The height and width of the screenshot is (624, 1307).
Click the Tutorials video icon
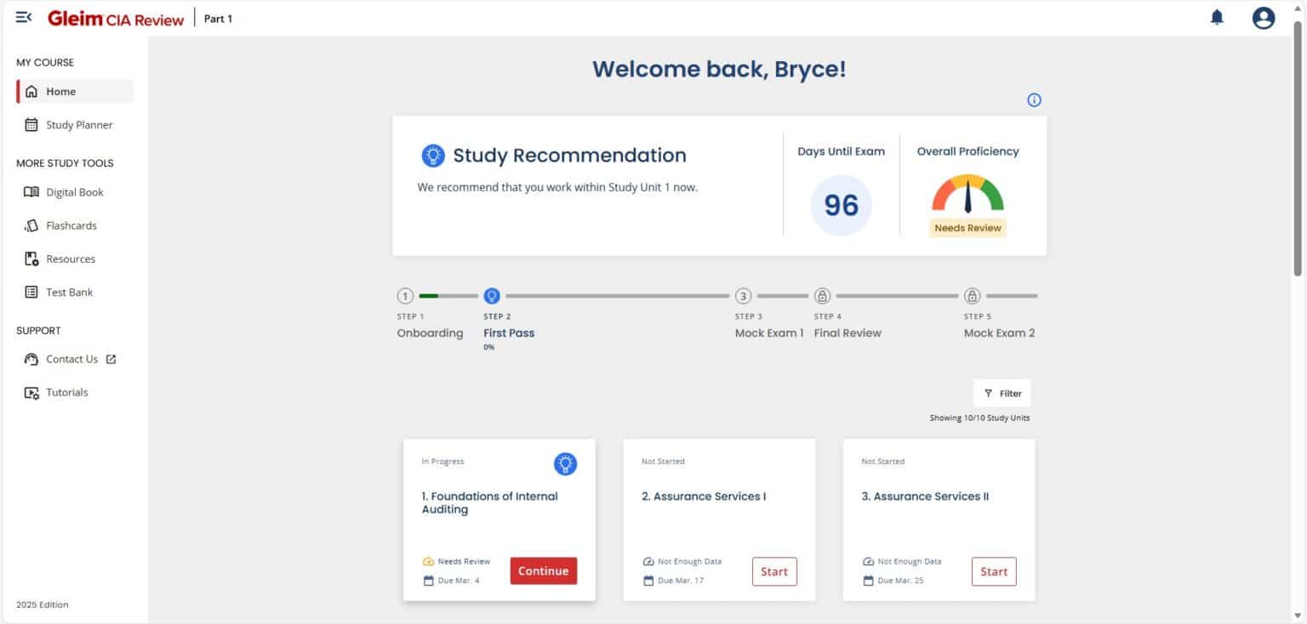coord(31,393)
